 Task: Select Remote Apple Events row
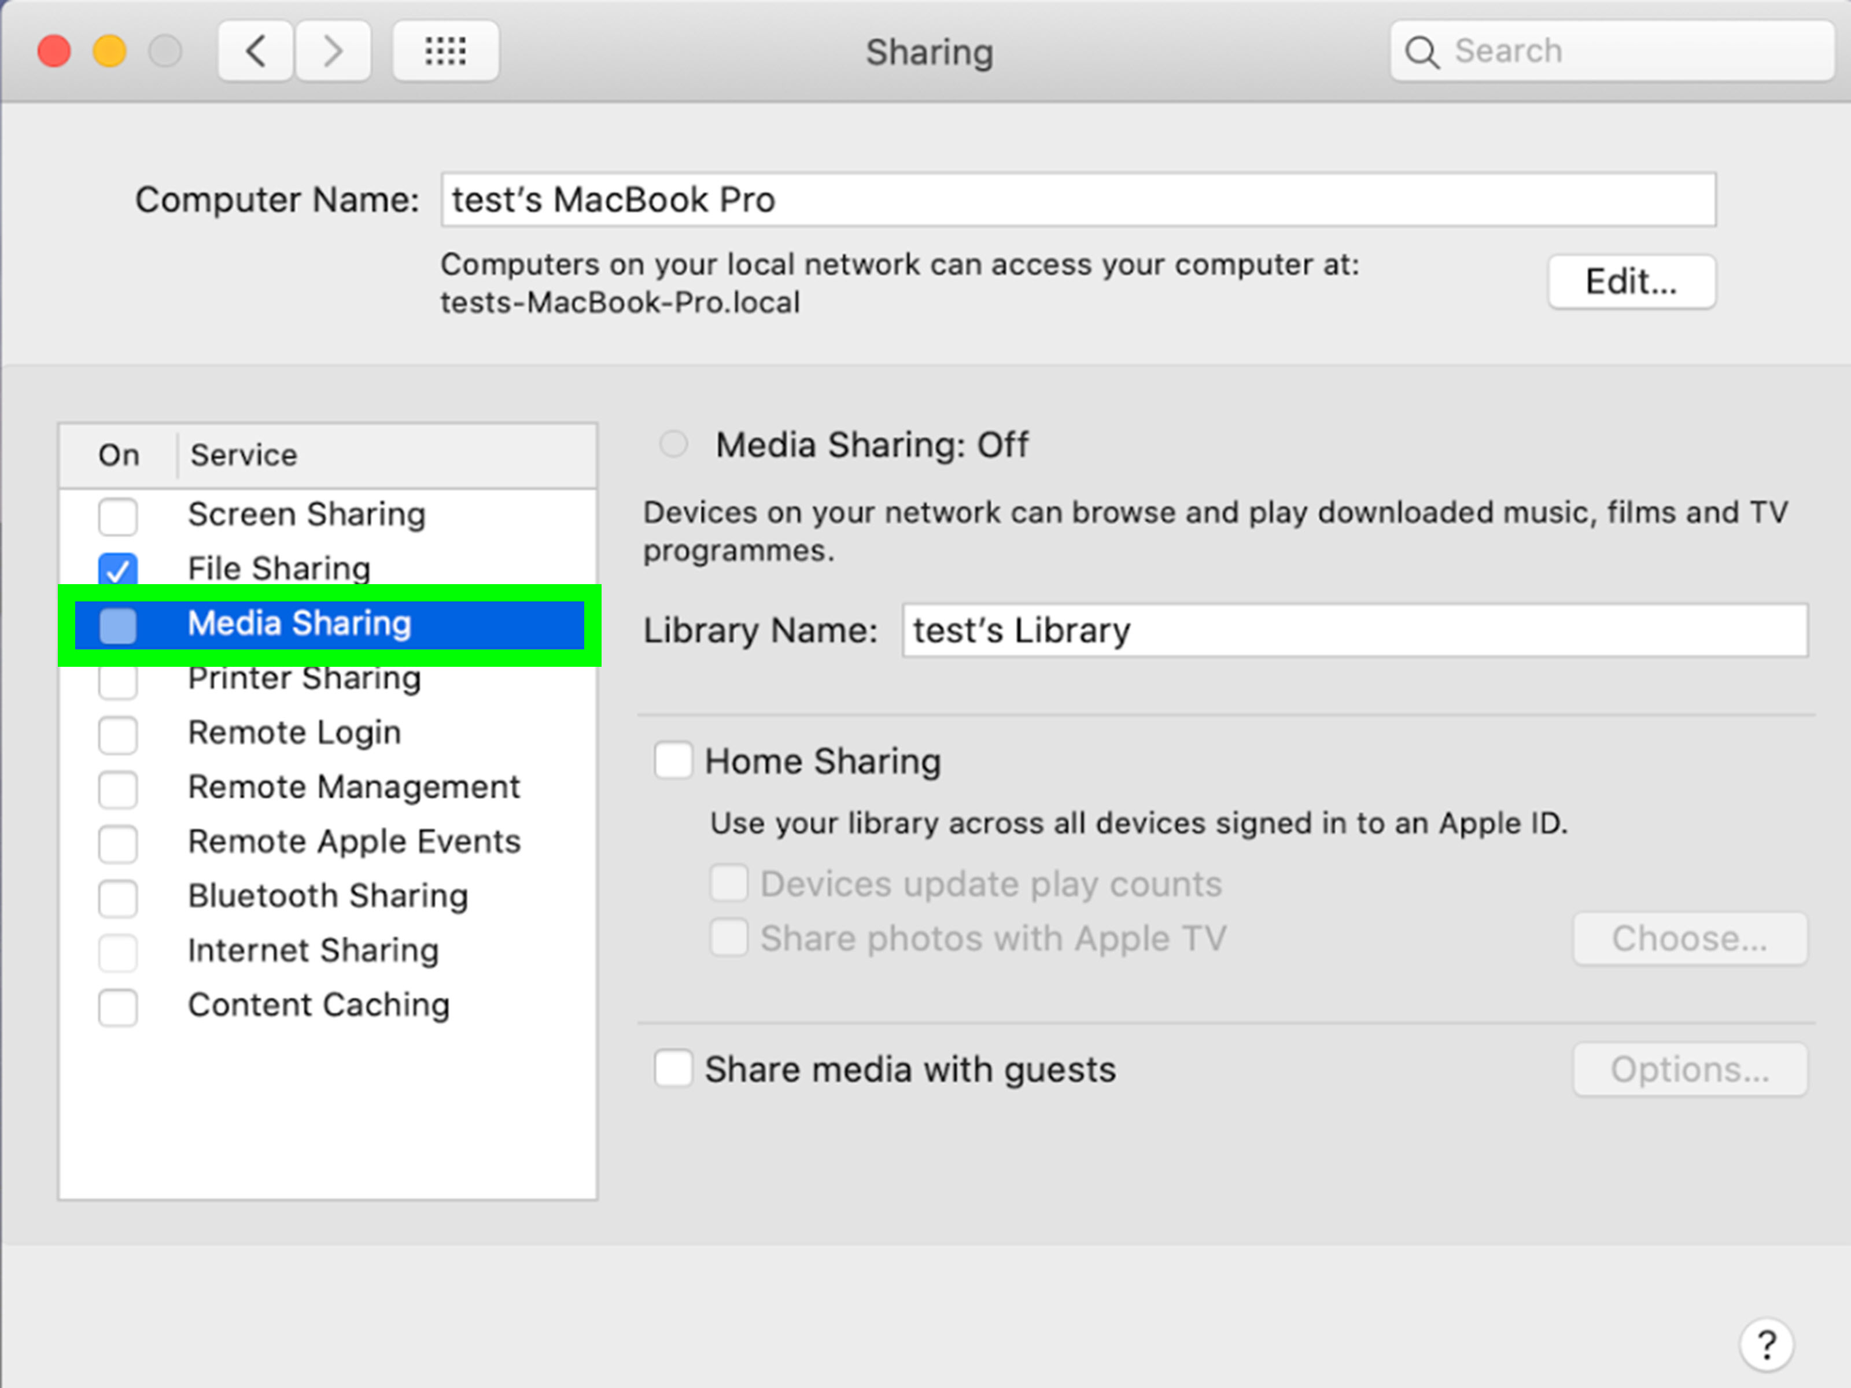[328, 841]
